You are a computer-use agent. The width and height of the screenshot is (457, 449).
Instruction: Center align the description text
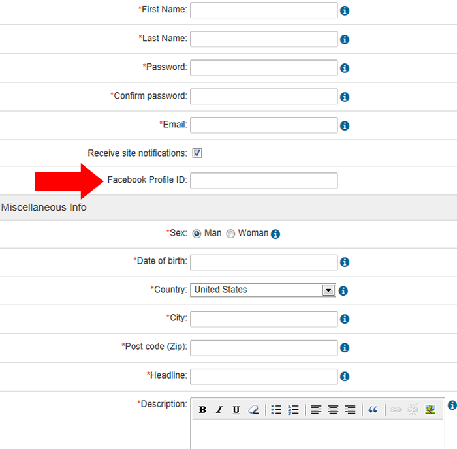[x=333, y=410]
